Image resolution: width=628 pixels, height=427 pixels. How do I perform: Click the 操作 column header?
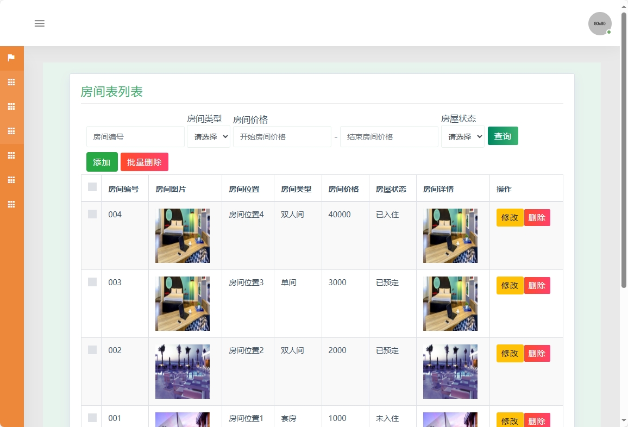coord(503,189)
